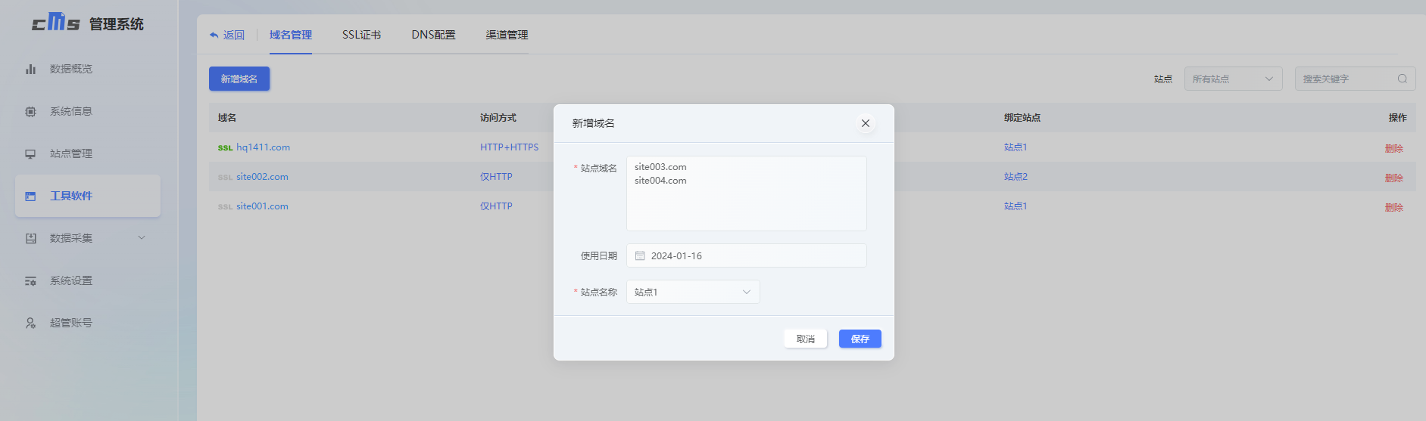Open 数据概览 in the sidebar
The height and width of the screenshot is (421, 1426).
(88, 69)
